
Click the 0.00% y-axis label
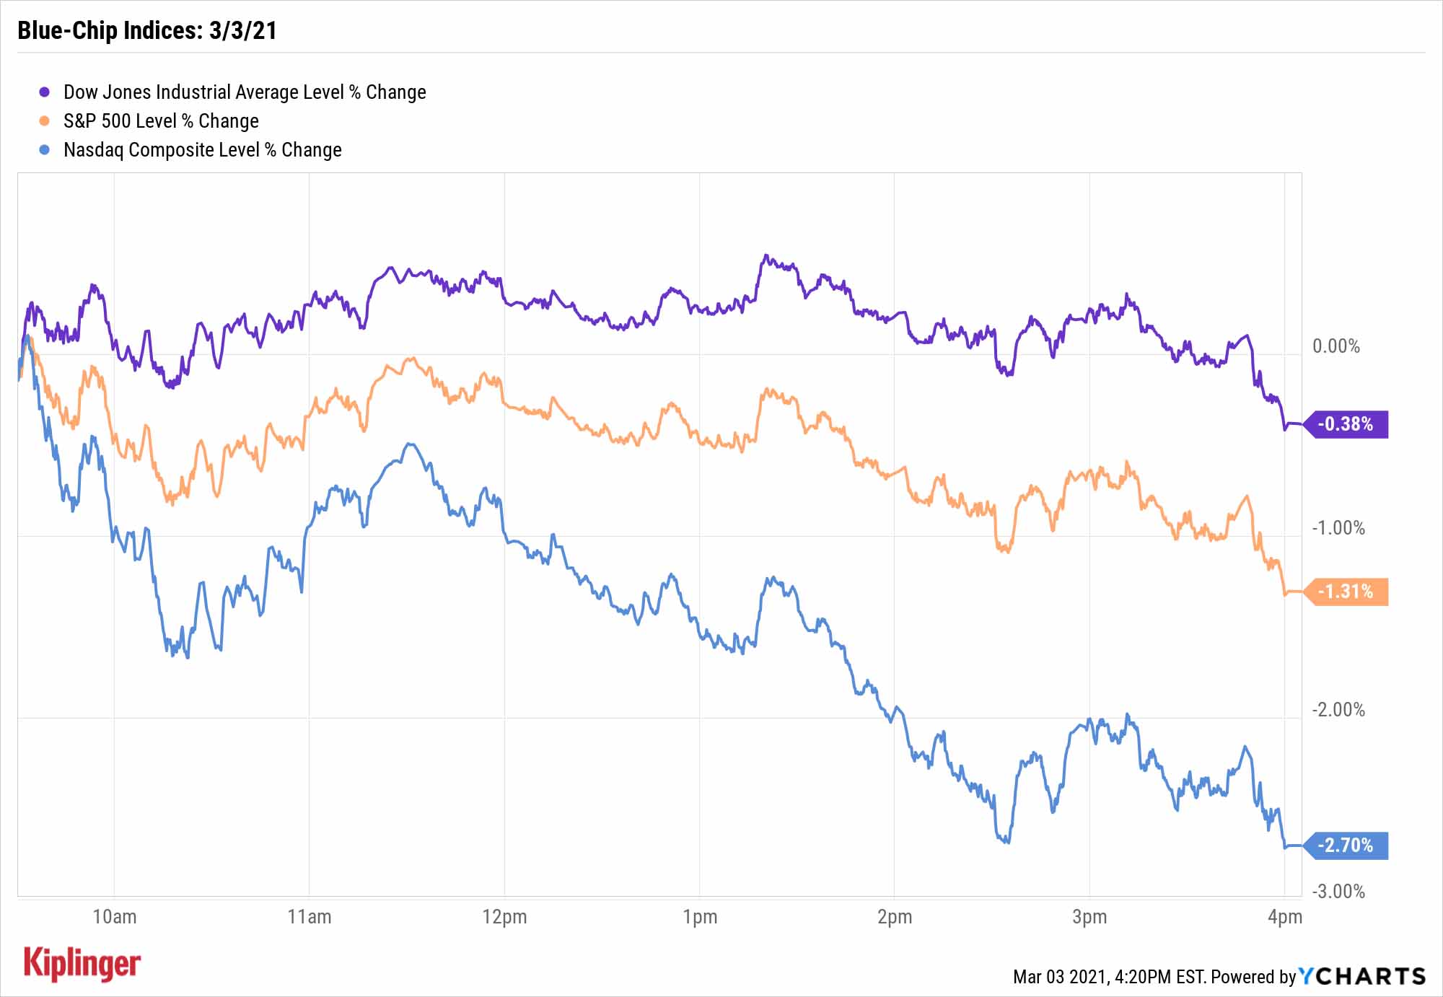[x=1336, y=346]
